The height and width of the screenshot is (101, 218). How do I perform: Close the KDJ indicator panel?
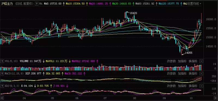202,86
